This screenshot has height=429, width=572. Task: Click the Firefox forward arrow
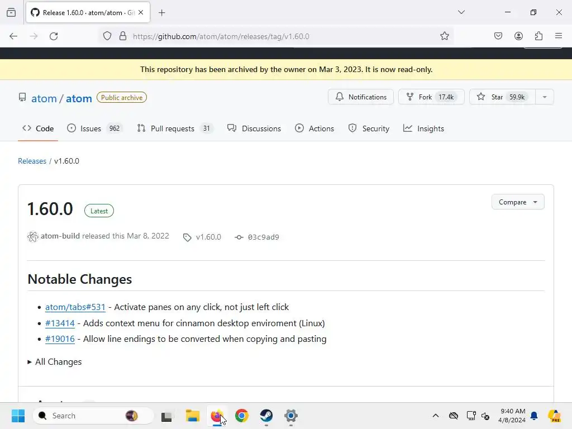pyautogui.click(x=34, y=36)
